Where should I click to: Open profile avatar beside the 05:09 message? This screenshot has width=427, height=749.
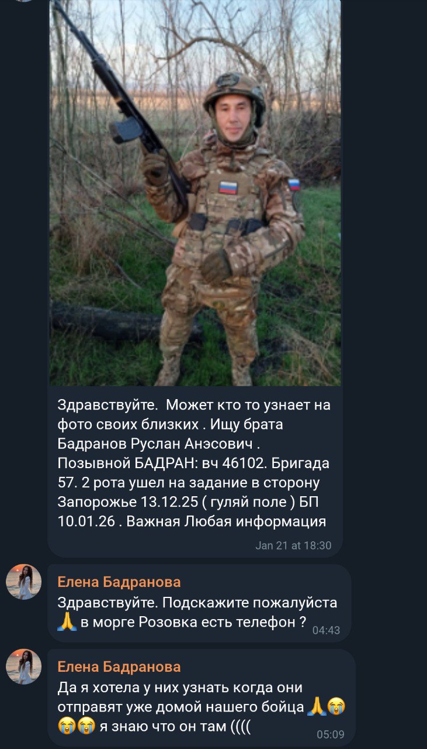pos(23,666)
